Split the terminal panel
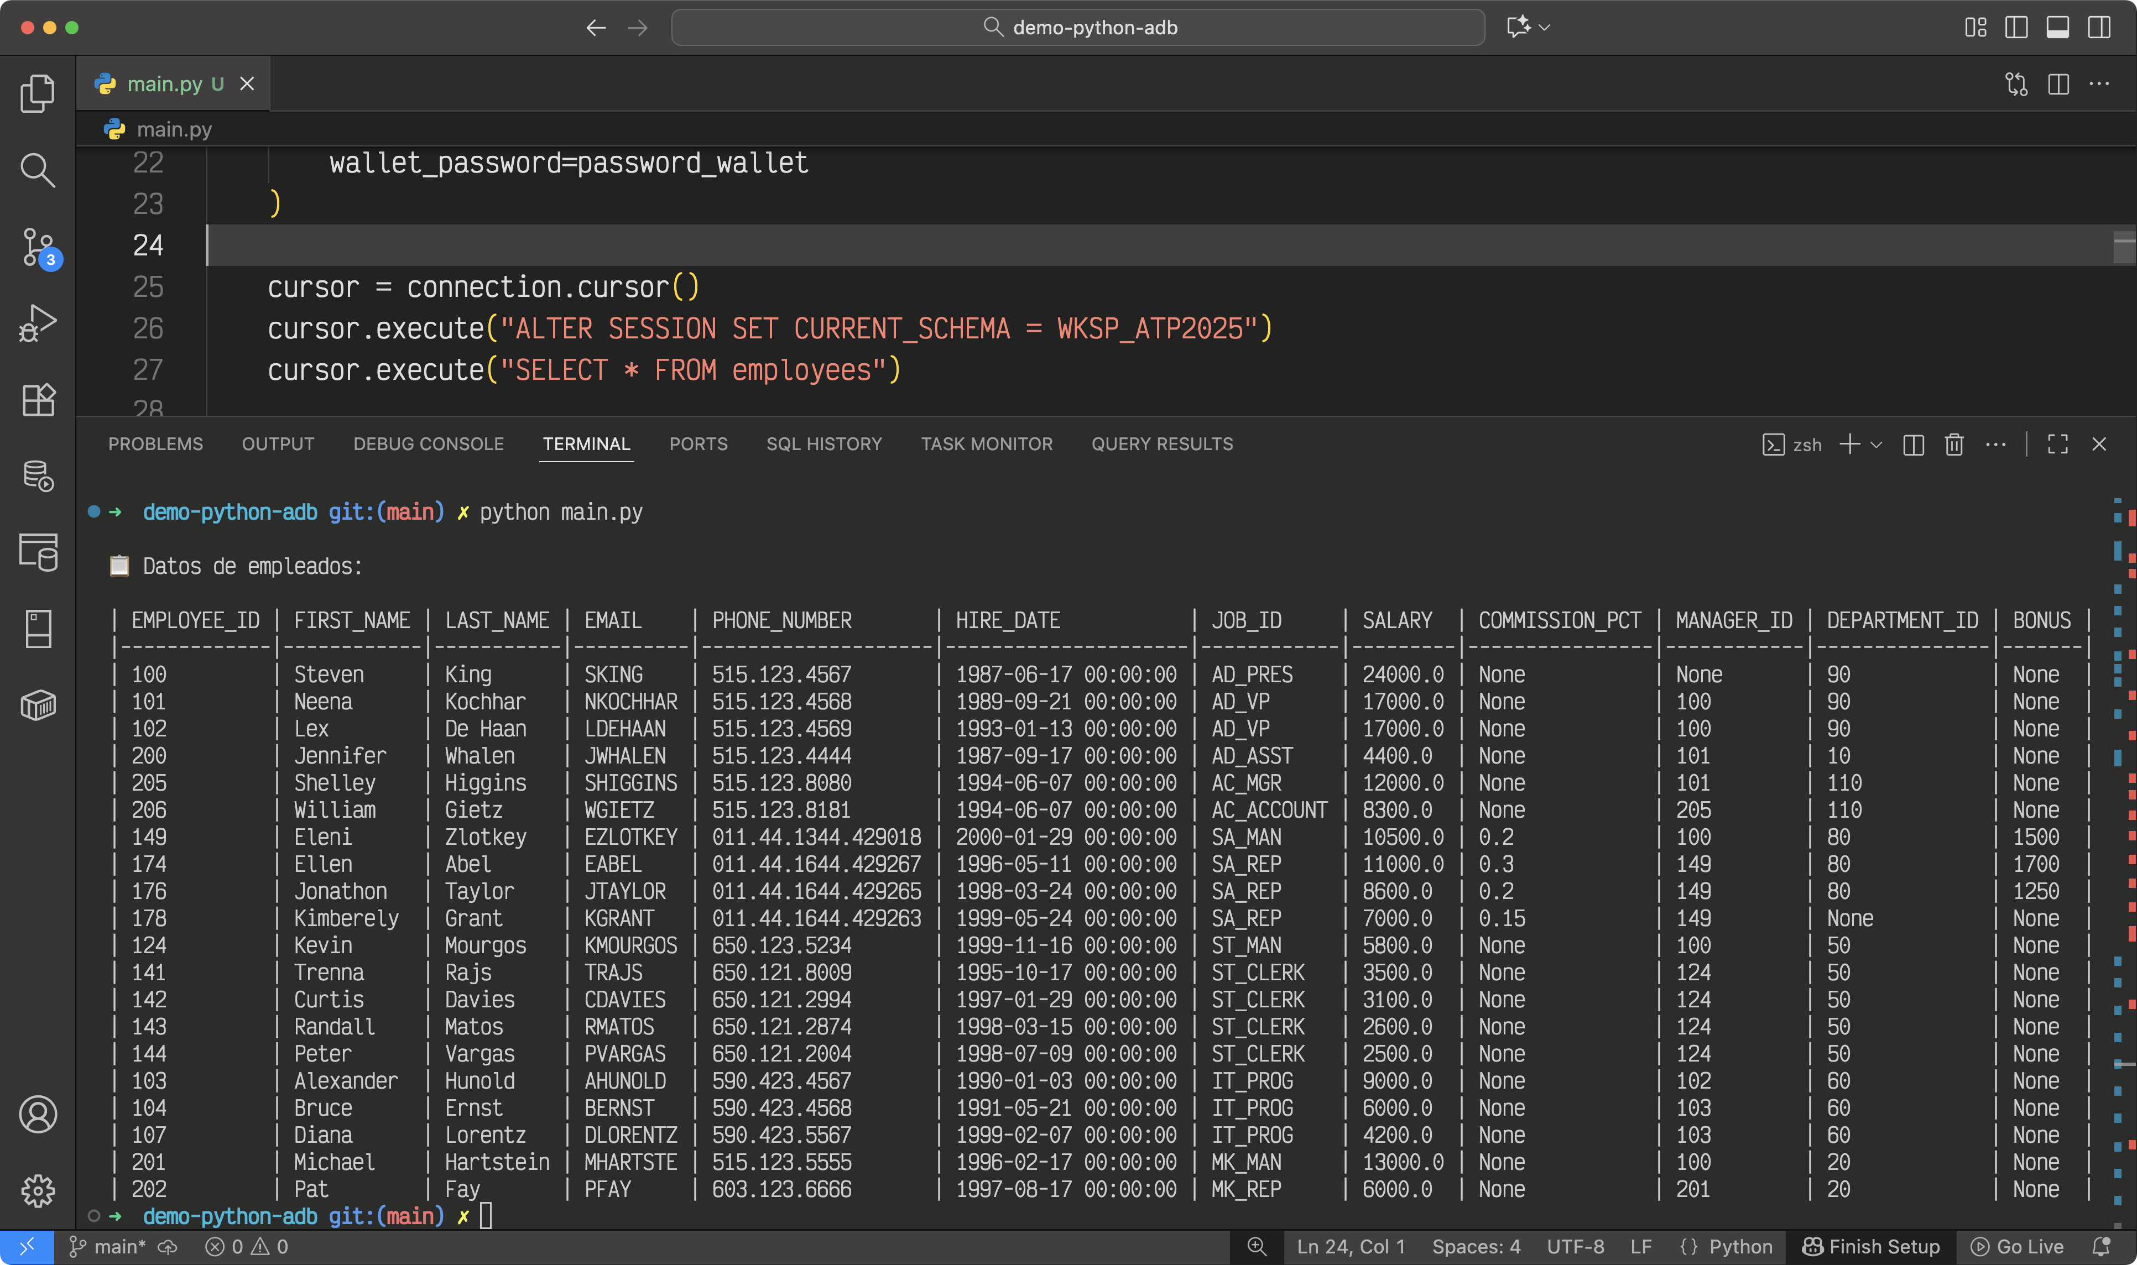Viewport: 2137px width, 1265px height. [1913, 444]
